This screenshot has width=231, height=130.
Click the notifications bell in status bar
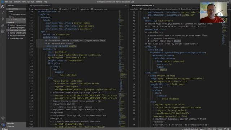coord(228,129)
